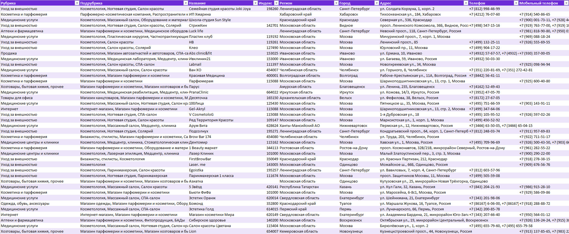Select the cell "Ред Территория Красоты"
The image size is (569, 234).
point(223,120)
